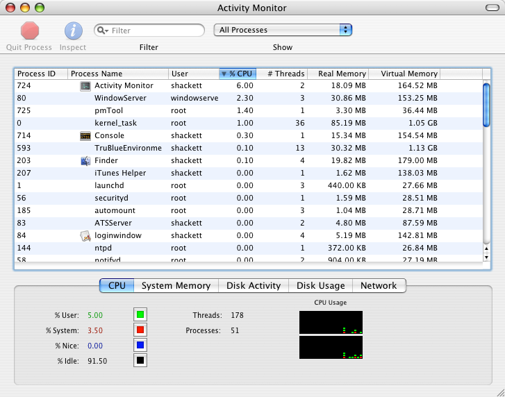Select the loginwindow process icon

(x=85, y=235)
